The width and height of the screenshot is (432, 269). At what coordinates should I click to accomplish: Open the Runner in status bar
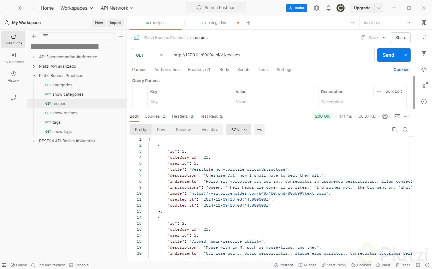[307, 265]
